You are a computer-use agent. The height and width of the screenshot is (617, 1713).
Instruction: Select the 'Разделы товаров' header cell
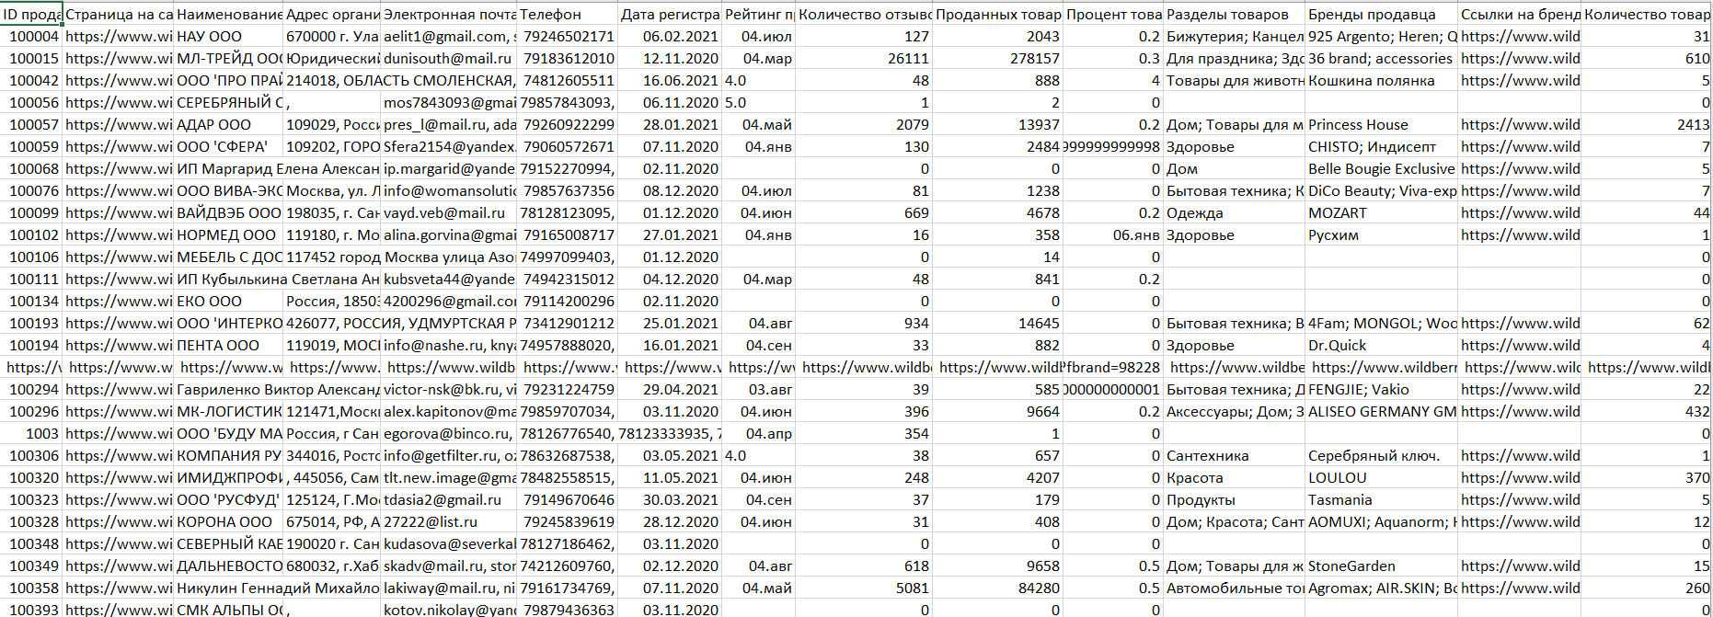(1234, 14)
